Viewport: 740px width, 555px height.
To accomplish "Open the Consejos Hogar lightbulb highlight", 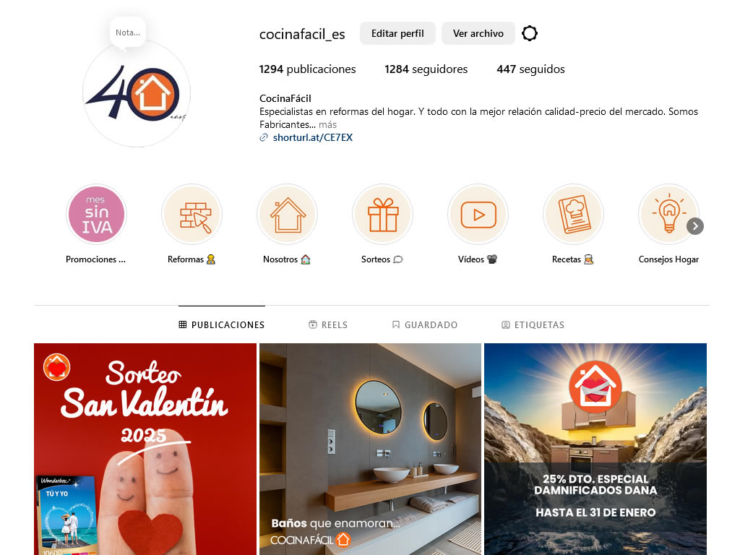I will [x=668, y=214].
